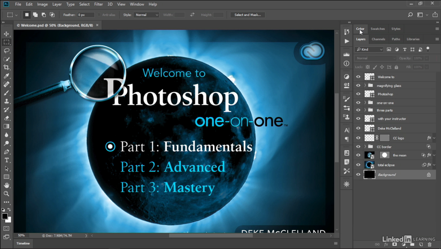
Task: Select the Path Selection tool
Action: (6, 169)
